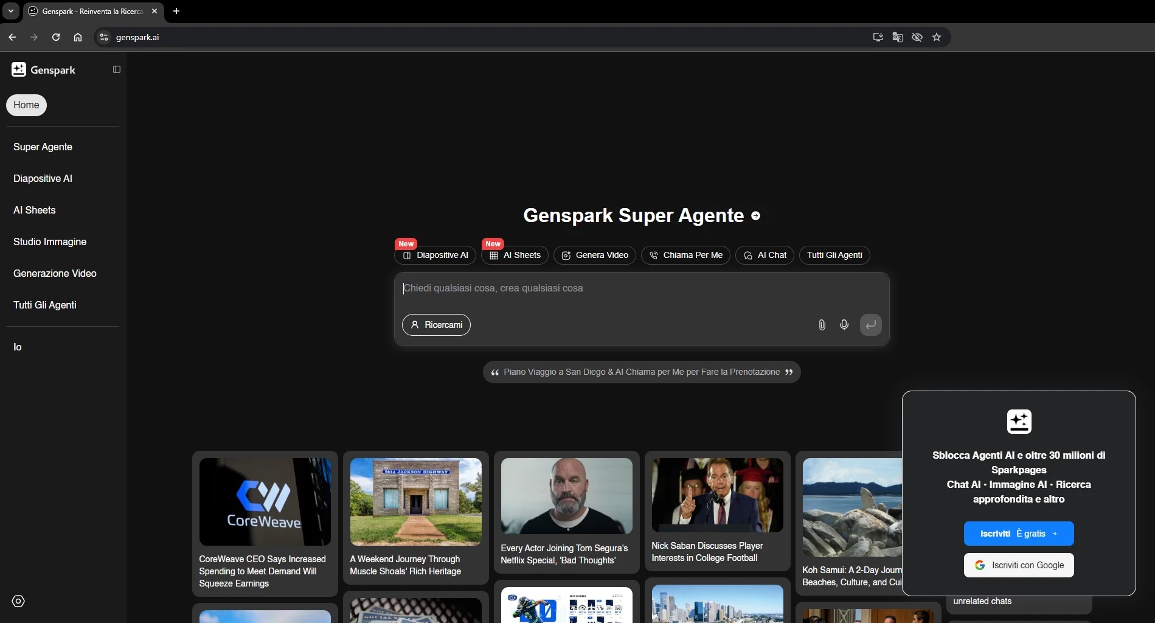Screen dimensions: 1155x623
Task: Open the CoreWeave CEO article card
Action: pos(265,524)
